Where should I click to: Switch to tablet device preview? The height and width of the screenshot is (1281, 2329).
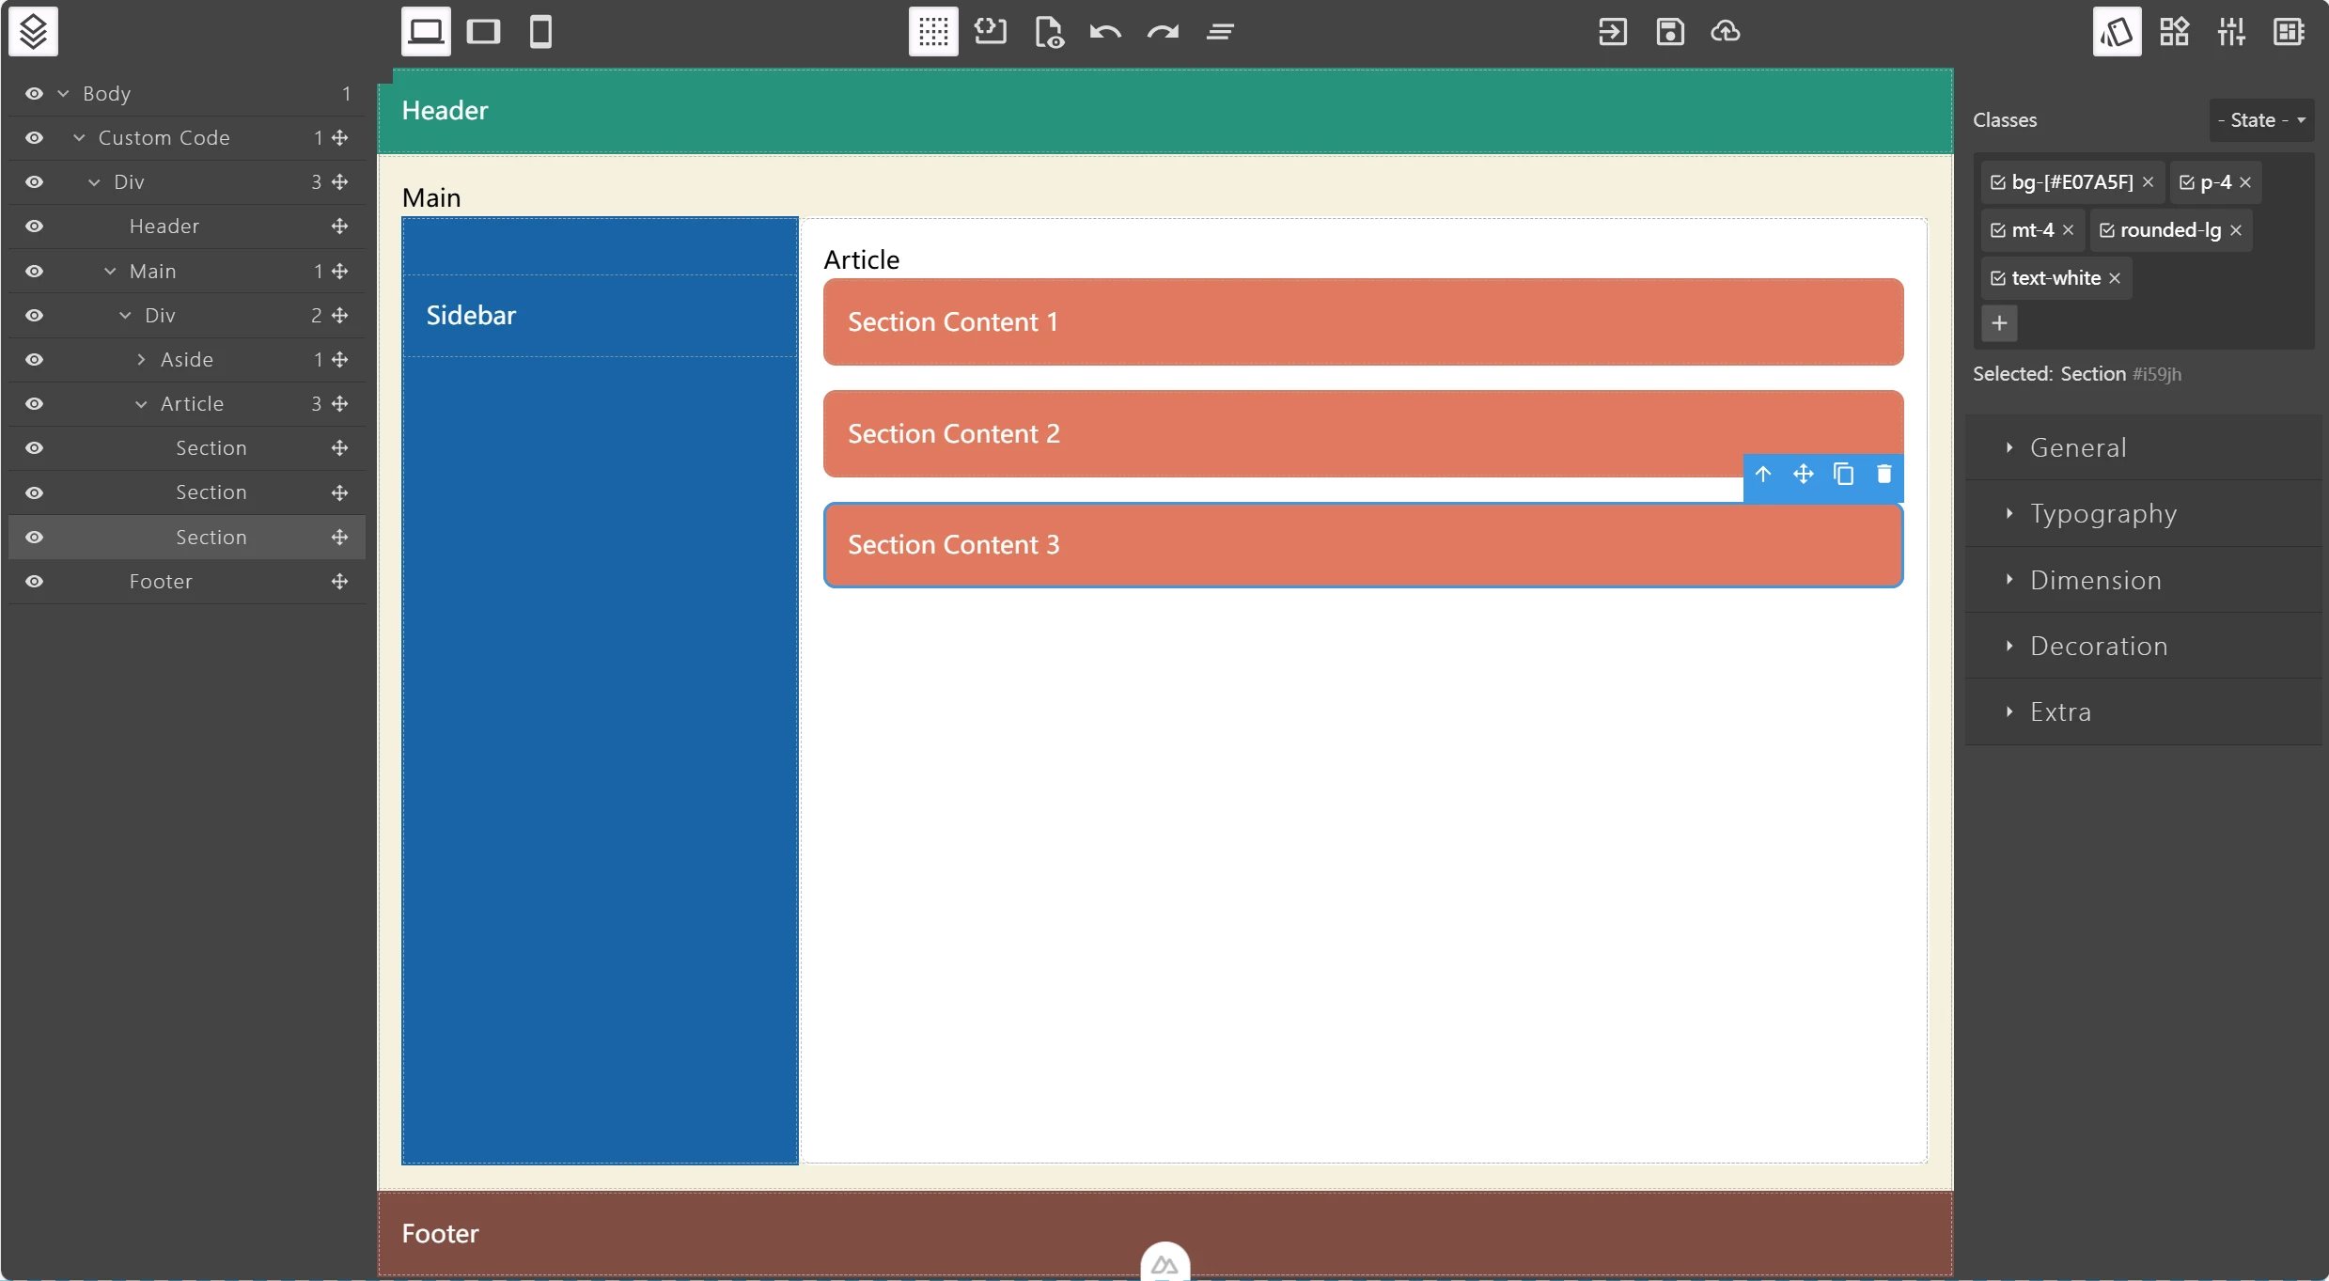tap(483, 32)
